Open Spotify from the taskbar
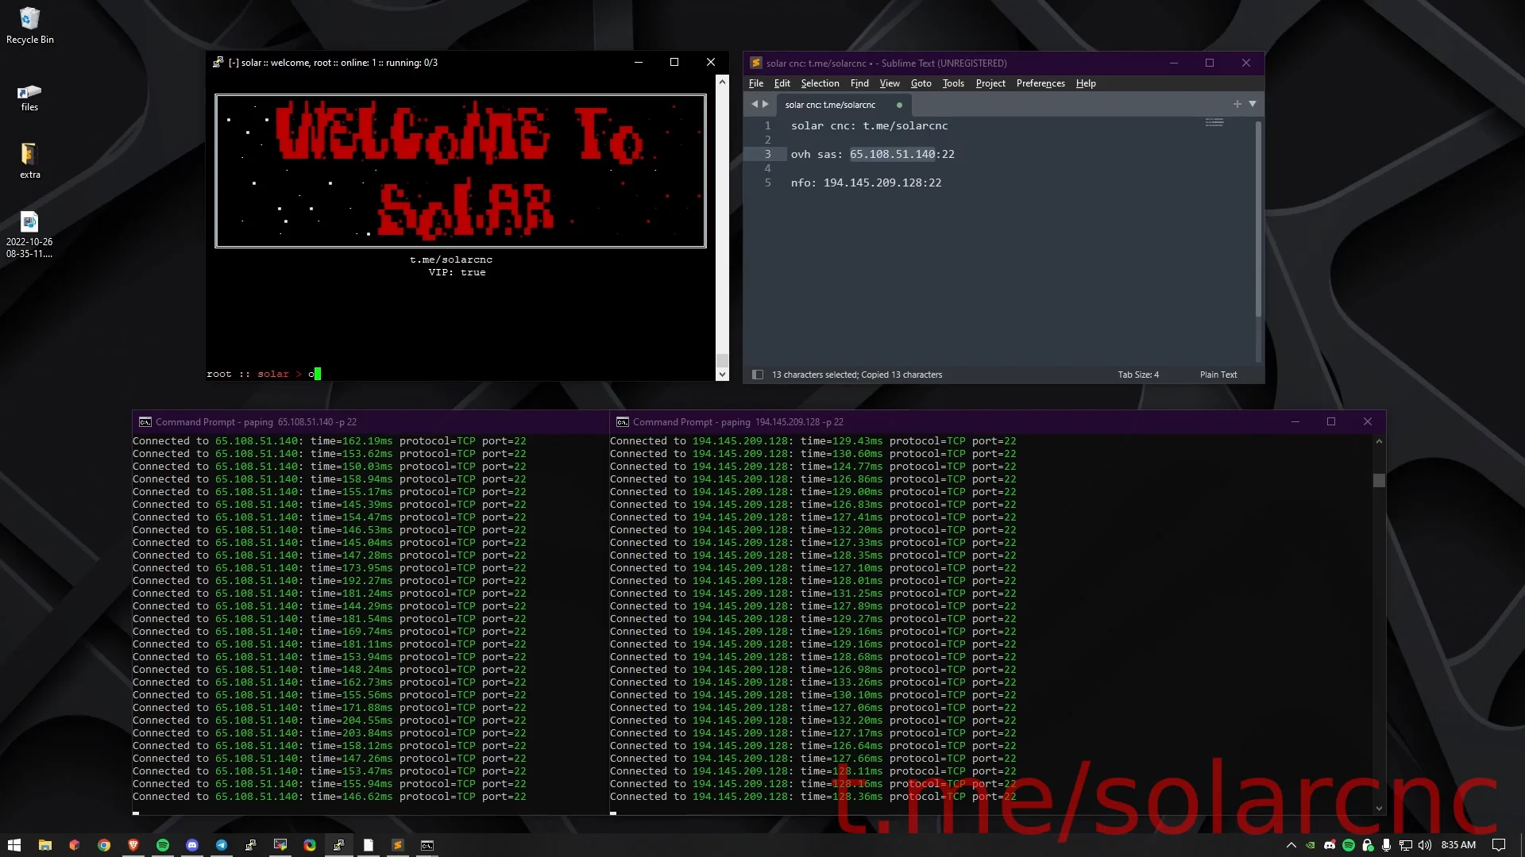Viewport: 1525px width, 857px height. point(163,845)
